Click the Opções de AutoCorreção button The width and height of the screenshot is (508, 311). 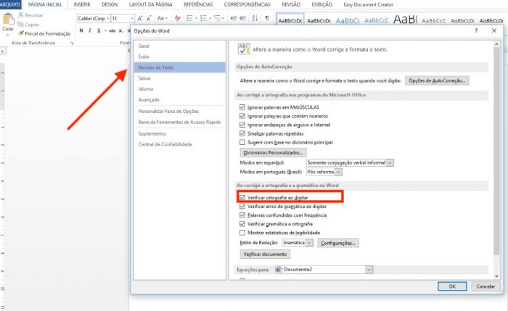click(x=436, y=80)
